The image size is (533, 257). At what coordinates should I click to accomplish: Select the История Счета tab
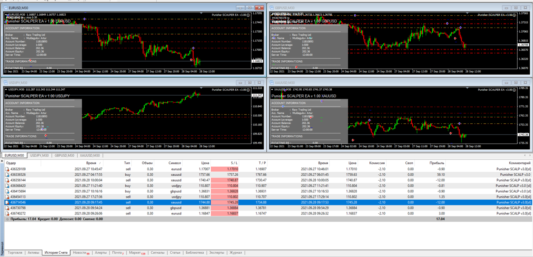(56, 252)
